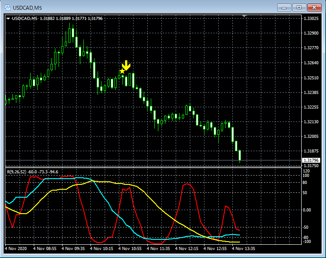This screenshot has height=258, width=326.
Task: Click the indicator scale value 0.00
Action: click(307, 210)
